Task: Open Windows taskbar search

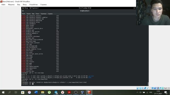Action: pos(10,92)
